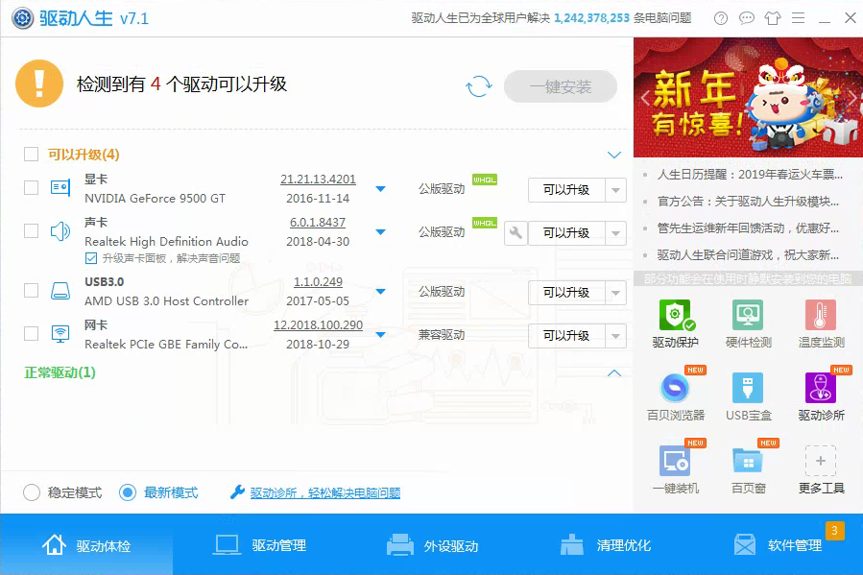Click the 声卡 speaker icon
Screen dimensions: 863x575
pos(60,231)
